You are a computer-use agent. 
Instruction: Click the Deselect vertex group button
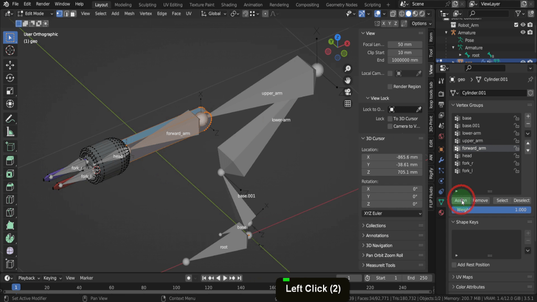(521, 200)
